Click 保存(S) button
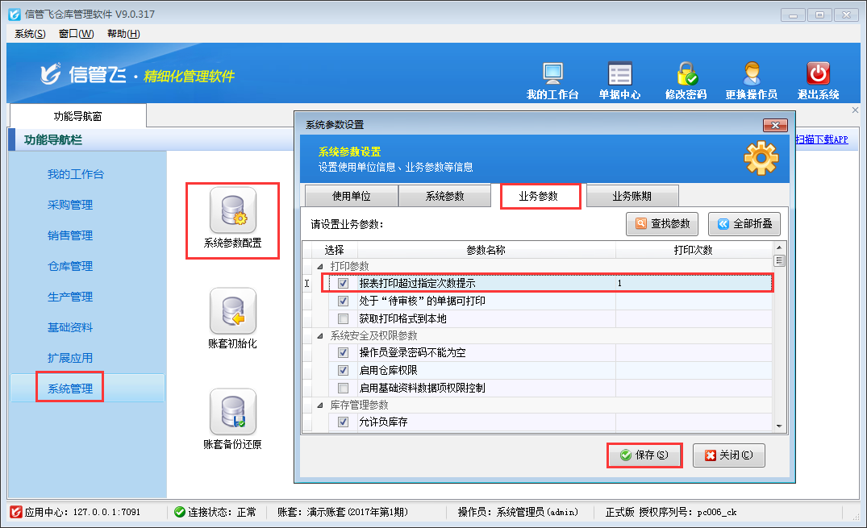The width and height of the screenshot is (867, 528). 644,455
